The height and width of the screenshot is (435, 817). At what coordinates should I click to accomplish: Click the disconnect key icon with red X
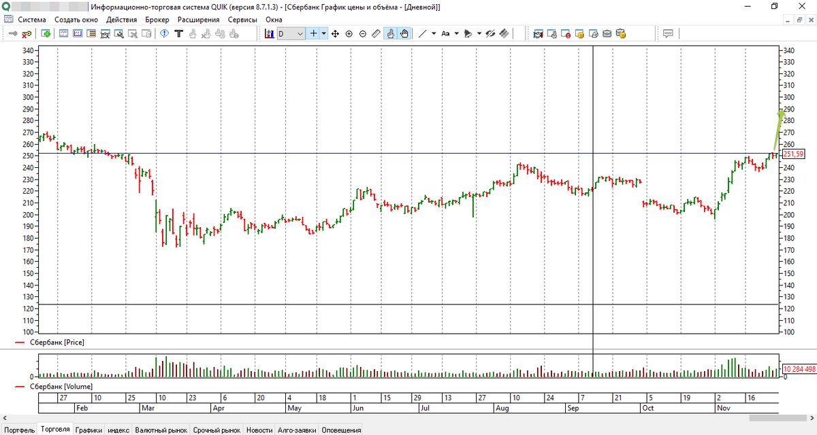click(27, 33)
